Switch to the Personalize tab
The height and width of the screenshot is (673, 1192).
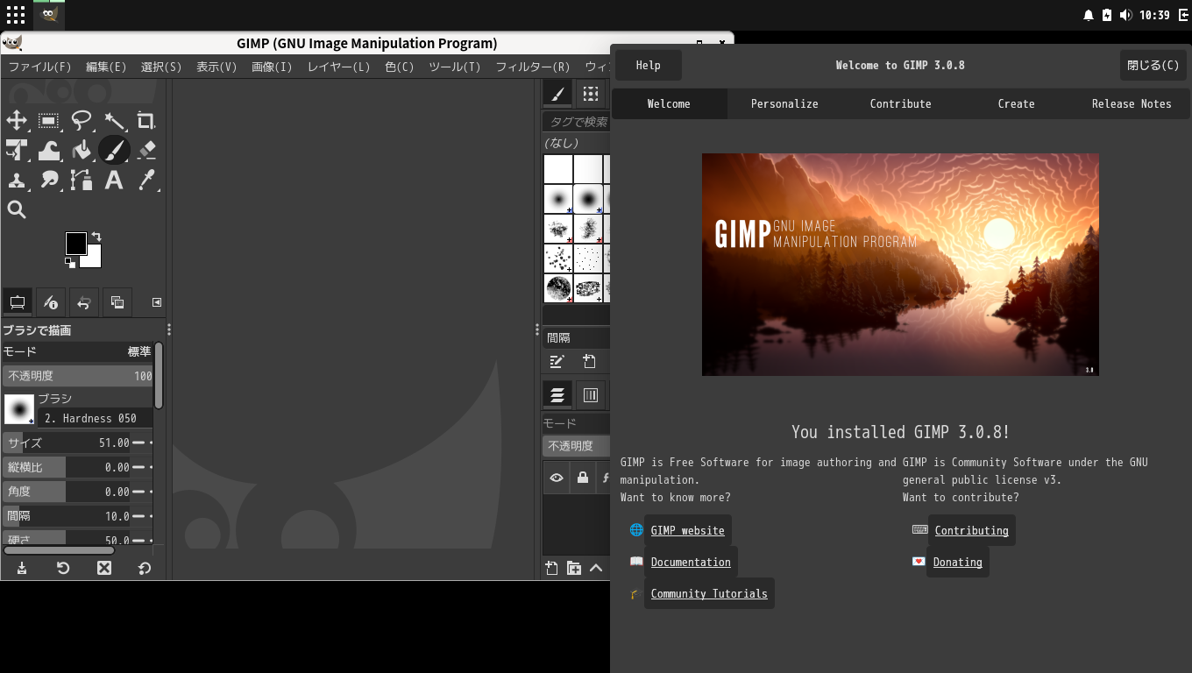(784, 103)
